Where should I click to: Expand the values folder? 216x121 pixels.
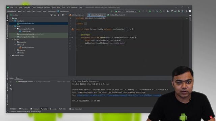point(15,53)
